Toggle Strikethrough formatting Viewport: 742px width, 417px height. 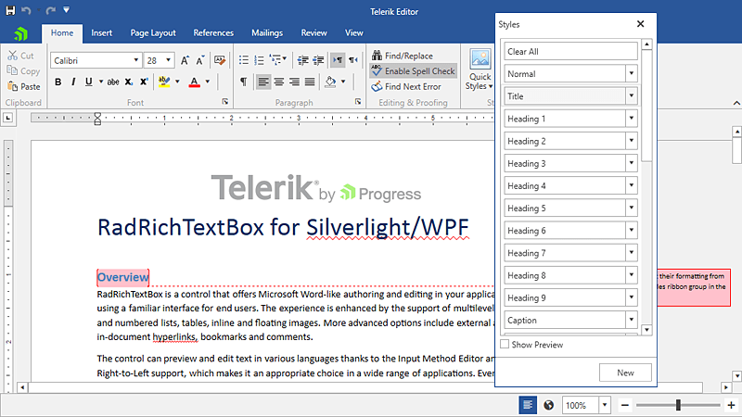pyautogui.click(x=113, y=82)
